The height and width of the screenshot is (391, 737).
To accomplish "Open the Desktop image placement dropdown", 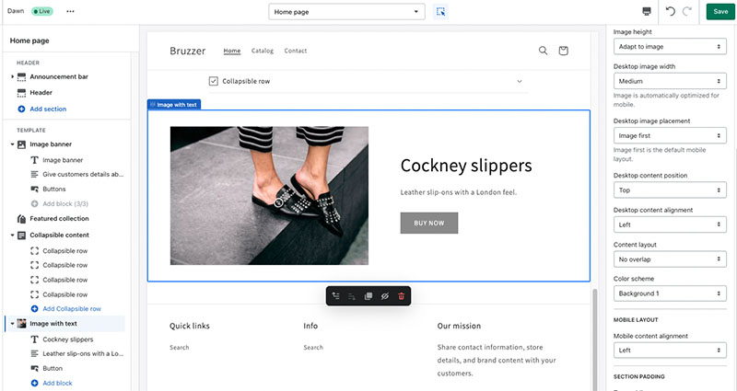I will (670, 135).
